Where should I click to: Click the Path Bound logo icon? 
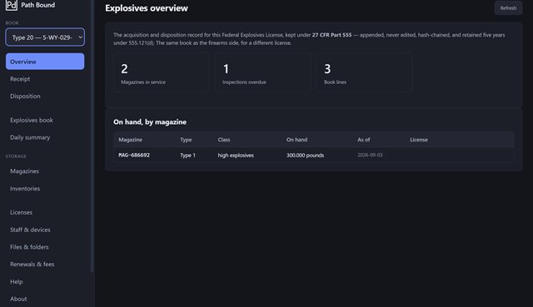click(11, 5)
